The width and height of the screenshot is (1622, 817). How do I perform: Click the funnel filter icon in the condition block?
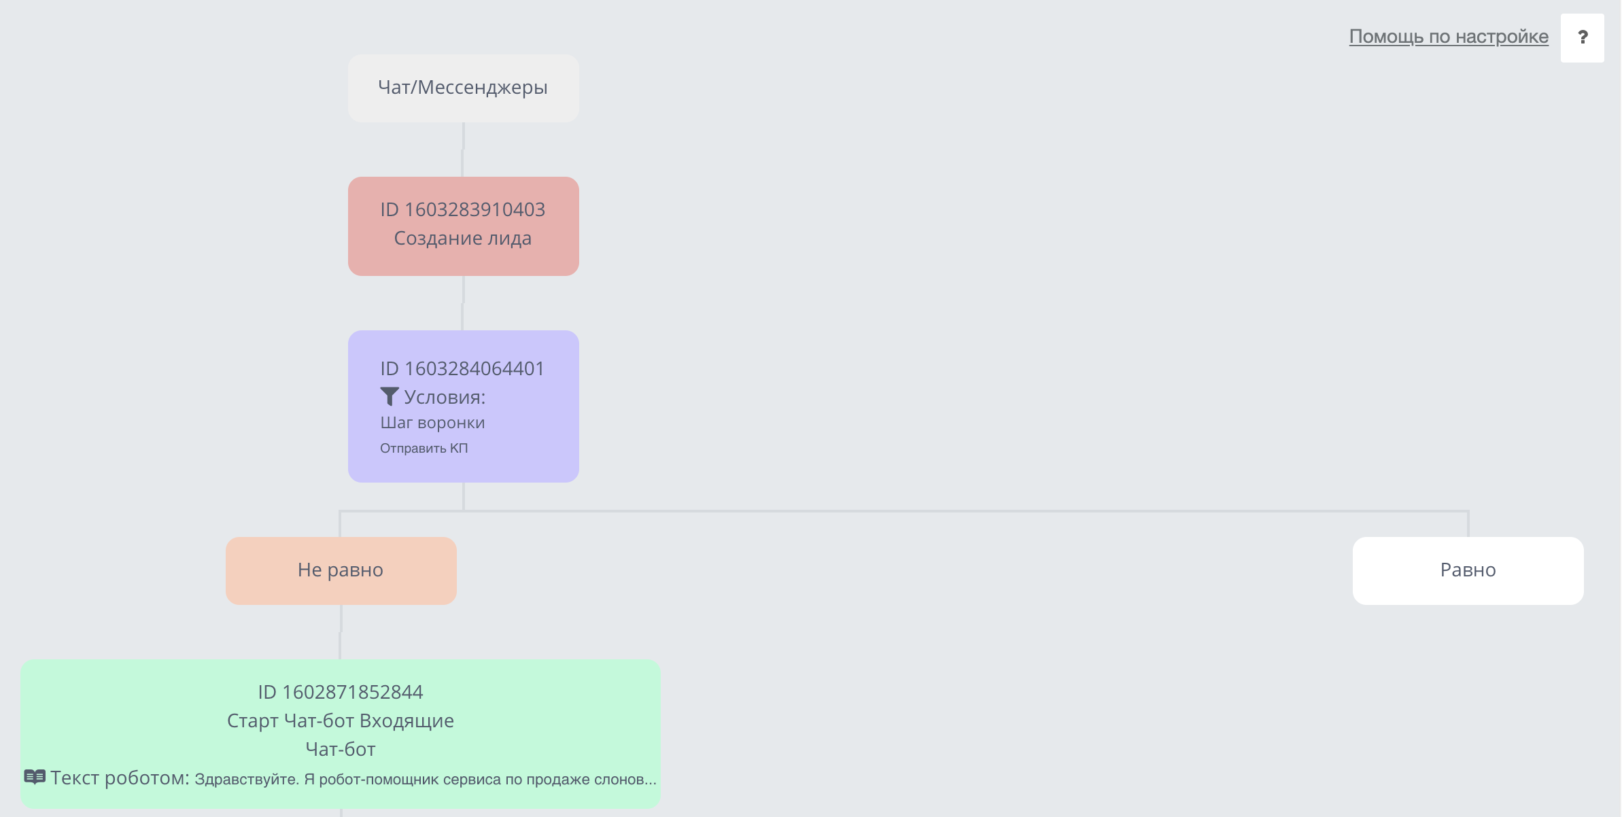coord(390,396)
